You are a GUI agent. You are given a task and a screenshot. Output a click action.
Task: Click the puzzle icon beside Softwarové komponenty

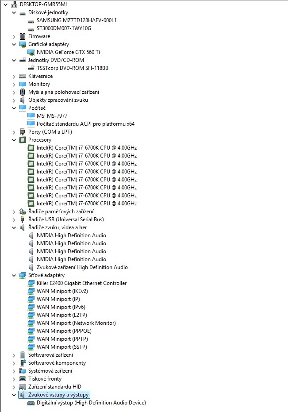pyautogui.click(x=23, y=363)
